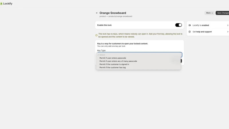Click the warning info icon beside no keys message

pos(96,35)
